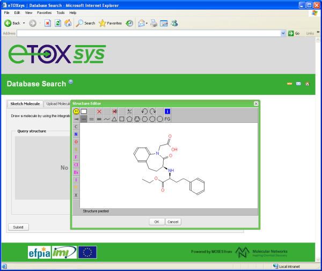Pick the Nitrogen (N) atom button
The width and height of the screenshot is (322, 271).
pos(76,134)
